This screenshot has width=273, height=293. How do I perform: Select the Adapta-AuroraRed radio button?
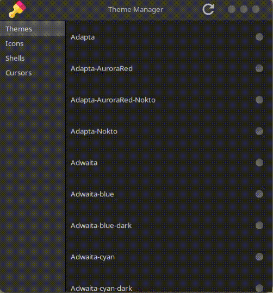259,68
